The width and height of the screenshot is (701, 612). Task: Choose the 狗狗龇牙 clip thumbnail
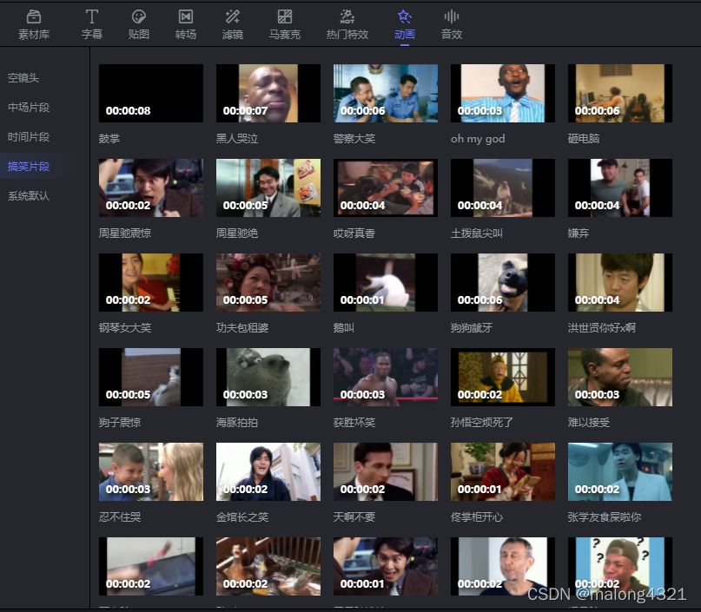point(503,283)
